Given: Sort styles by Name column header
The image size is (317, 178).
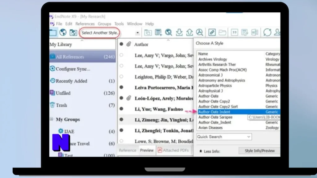Looking at the screenshot, I should point(203,54).
